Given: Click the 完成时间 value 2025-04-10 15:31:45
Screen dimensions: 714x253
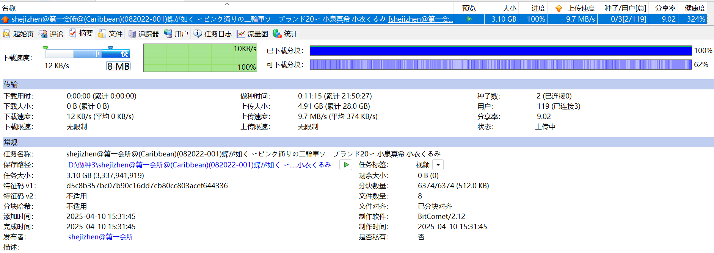Looking at the screenshot, I should (x=101, y=226).
